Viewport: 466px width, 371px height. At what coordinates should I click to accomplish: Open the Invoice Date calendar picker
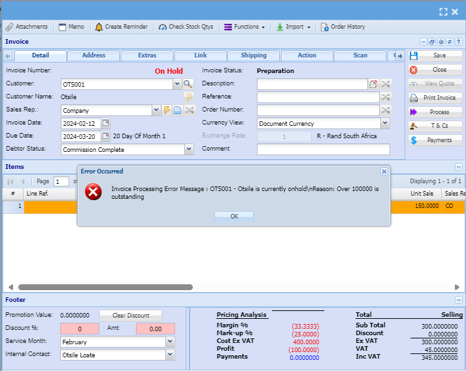[x=106, y=123]
